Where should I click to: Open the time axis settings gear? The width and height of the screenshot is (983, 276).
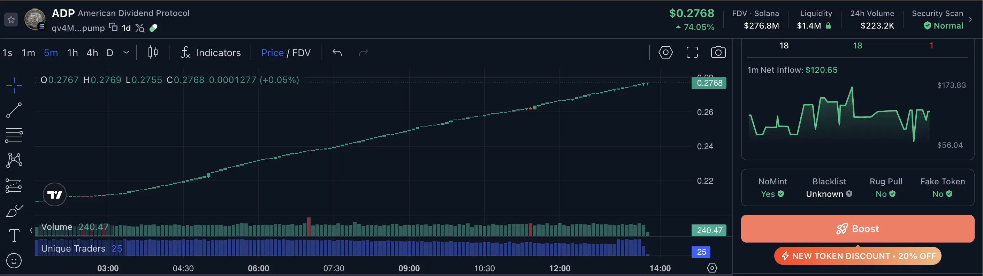pyautogui.click(x=712, y=268)
